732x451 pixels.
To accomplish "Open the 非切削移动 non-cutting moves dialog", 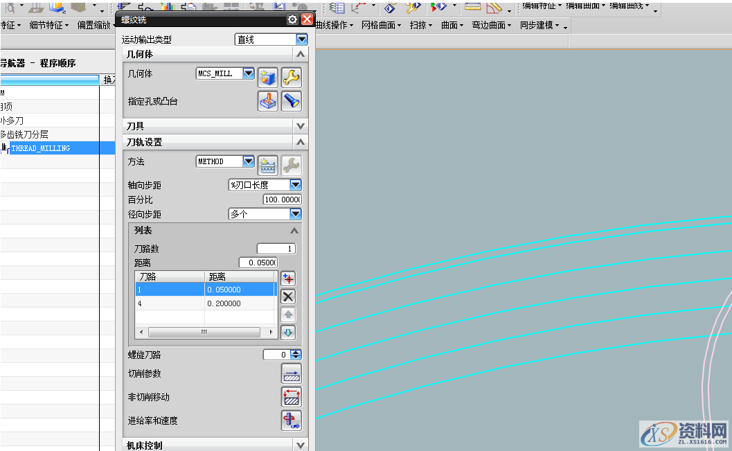I will (291, 396).
